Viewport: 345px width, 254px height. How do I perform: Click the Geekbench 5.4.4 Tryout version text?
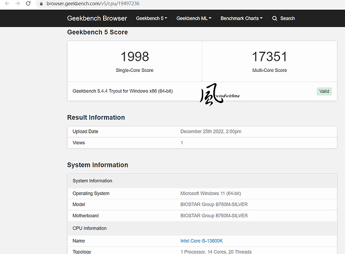(123, 91)
